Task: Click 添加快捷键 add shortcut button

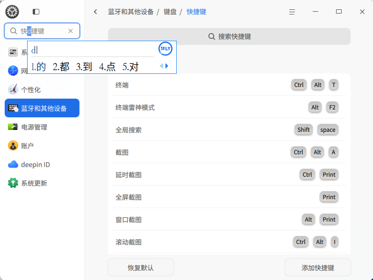Action: 318,268
